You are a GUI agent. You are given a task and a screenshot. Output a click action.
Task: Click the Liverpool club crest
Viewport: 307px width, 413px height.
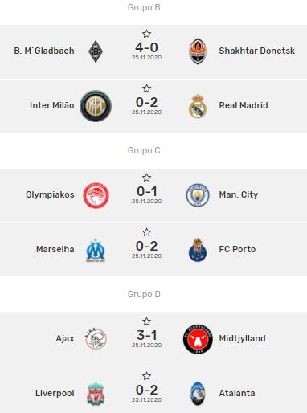click(96, 394)
